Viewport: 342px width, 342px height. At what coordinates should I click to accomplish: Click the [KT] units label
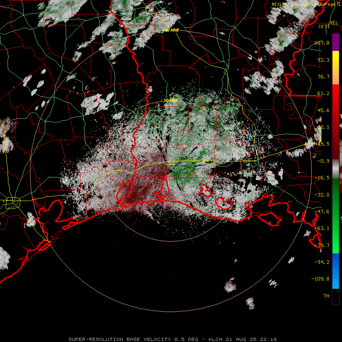(324, 26)
